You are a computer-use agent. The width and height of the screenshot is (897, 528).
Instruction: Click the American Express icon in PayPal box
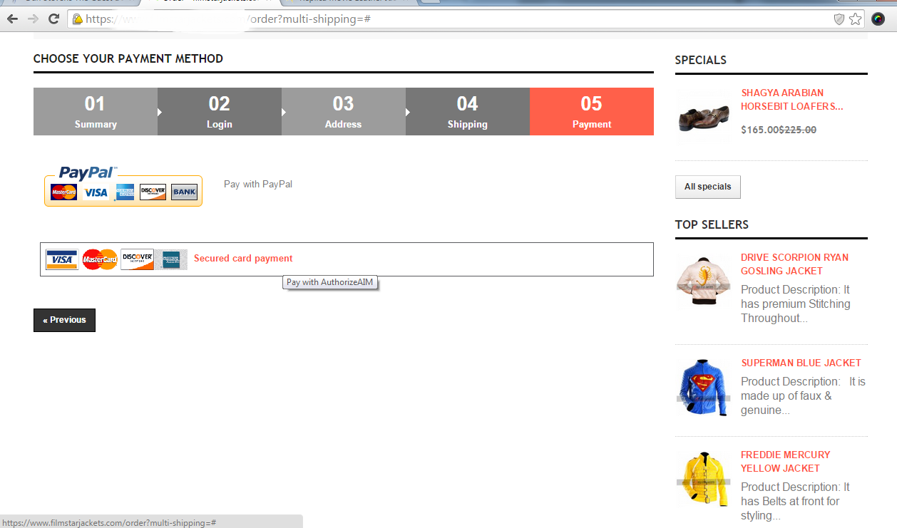coord(125,192)
